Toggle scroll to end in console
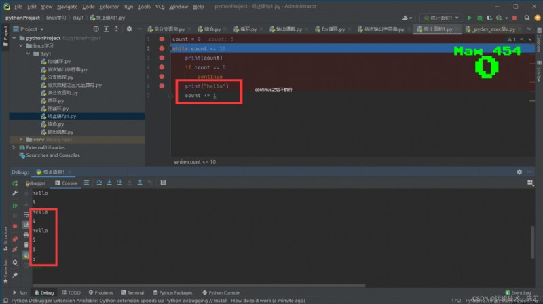543x304 pixels. coord(26,225)
